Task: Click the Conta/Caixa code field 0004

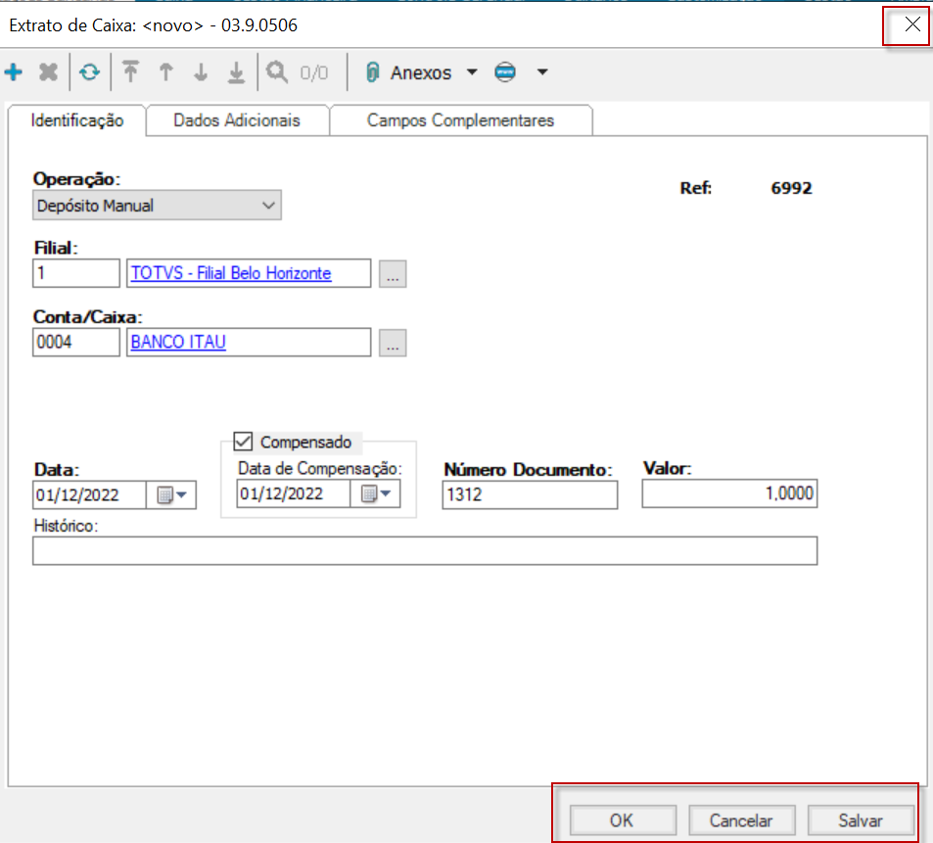Action: 76,343
